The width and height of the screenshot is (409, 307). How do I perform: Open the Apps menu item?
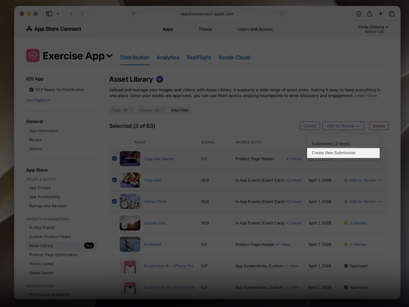tap(168, 29)
